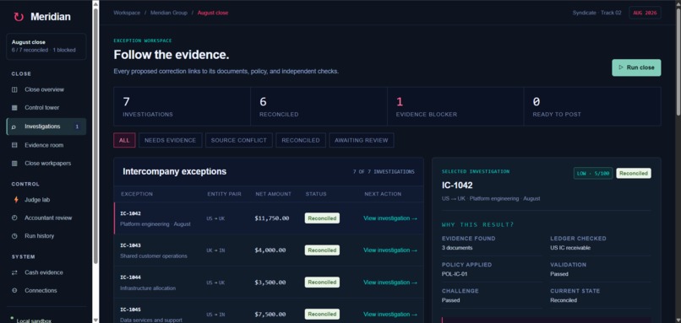Click the 0 Ready to post card

point(592,106)
